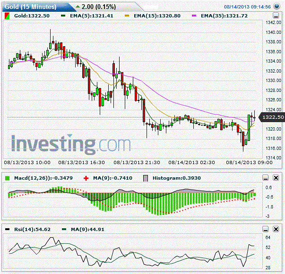This screenshot has height=274, width=285.
Task: Click the black Rsi(14) legend marker
Action: [7, 229]
